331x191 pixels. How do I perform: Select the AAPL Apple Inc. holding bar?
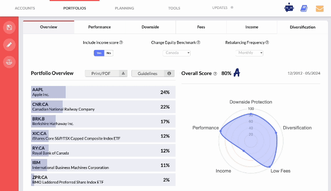point(103,92)
